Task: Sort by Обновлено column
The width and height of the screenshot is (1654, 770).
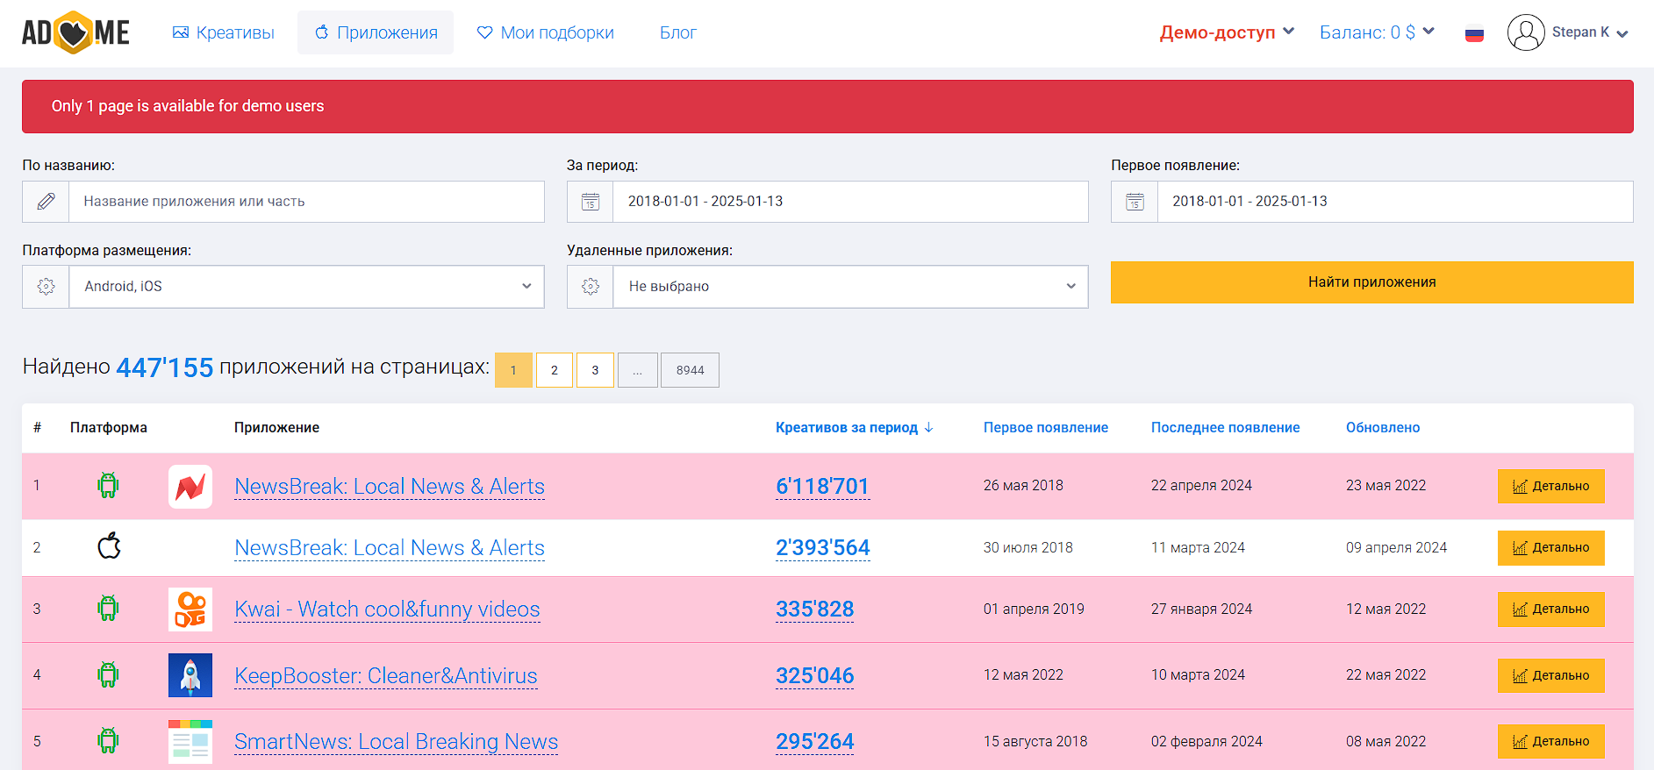Action: point(1382,428)
